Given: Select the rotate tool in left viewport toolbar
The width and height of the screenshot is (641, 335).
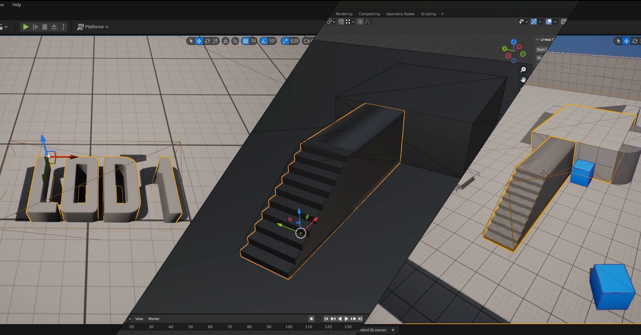Looking at the screenshot, I should click(207, 41).
